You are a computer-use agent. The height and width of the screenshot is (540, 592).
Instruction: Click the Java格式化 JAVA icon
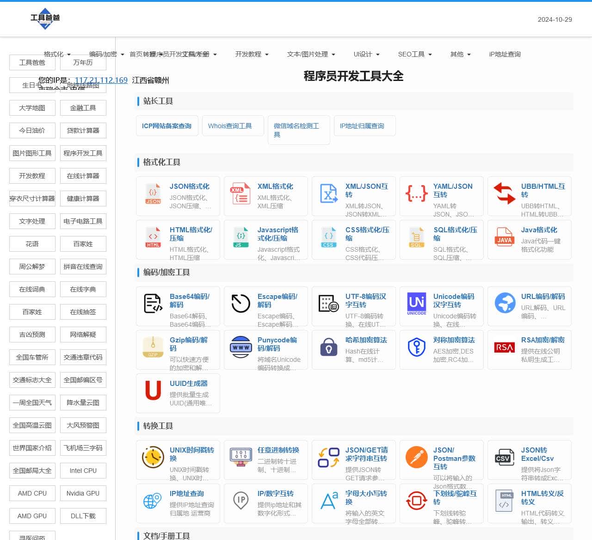click(x=504, y=236)
